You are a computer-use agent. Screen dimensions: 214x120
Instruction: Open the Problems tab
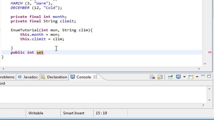7,77
